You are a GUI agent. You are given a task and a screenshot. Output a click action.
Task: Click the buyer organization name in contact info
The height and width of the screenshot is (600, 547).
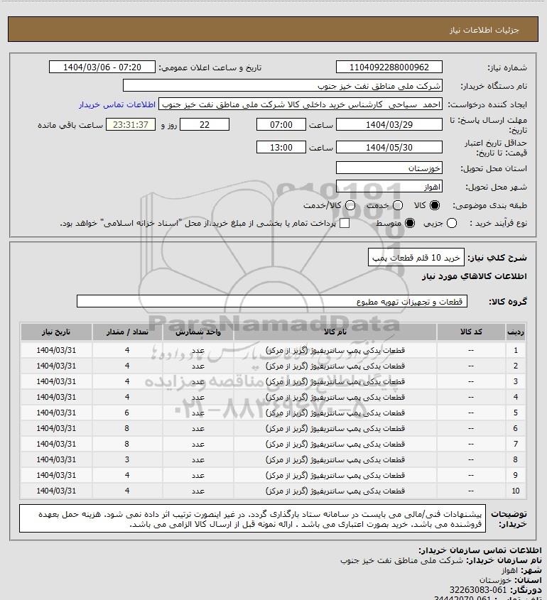point(401,560)
